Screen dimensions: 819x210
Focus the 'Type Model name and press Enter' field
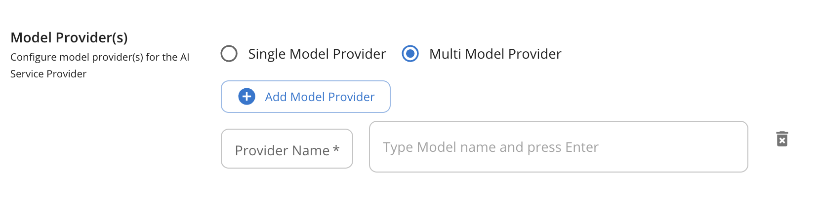(x=558, y=147)
